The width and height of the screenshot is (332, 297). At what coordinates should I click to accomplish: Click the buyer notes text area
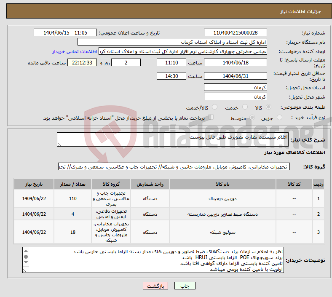point(153,260)
